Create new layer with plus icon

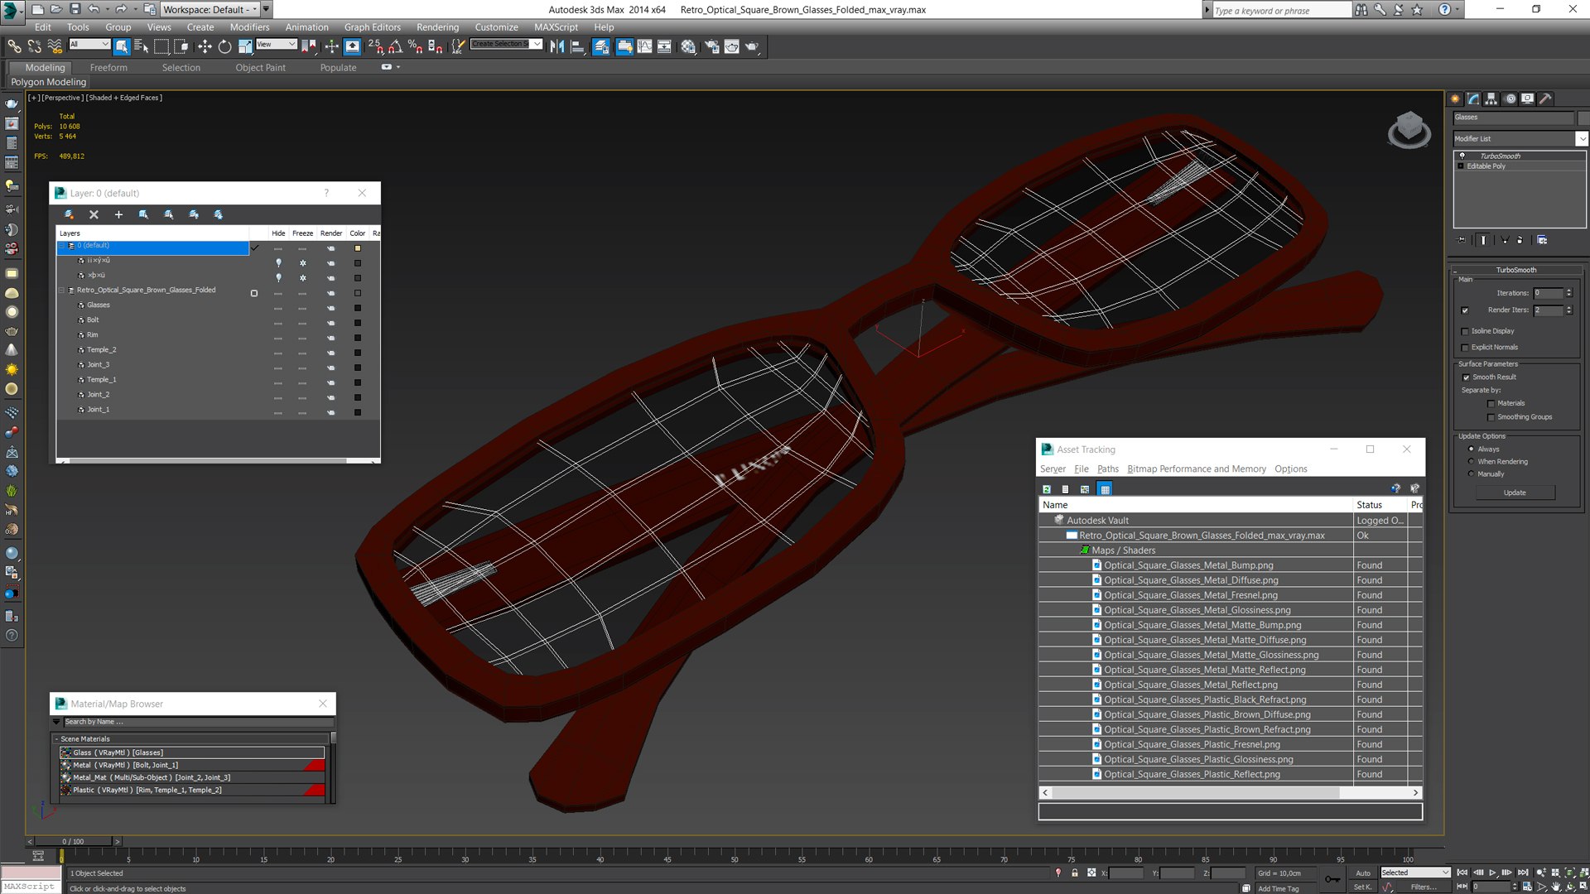point(118,214)
